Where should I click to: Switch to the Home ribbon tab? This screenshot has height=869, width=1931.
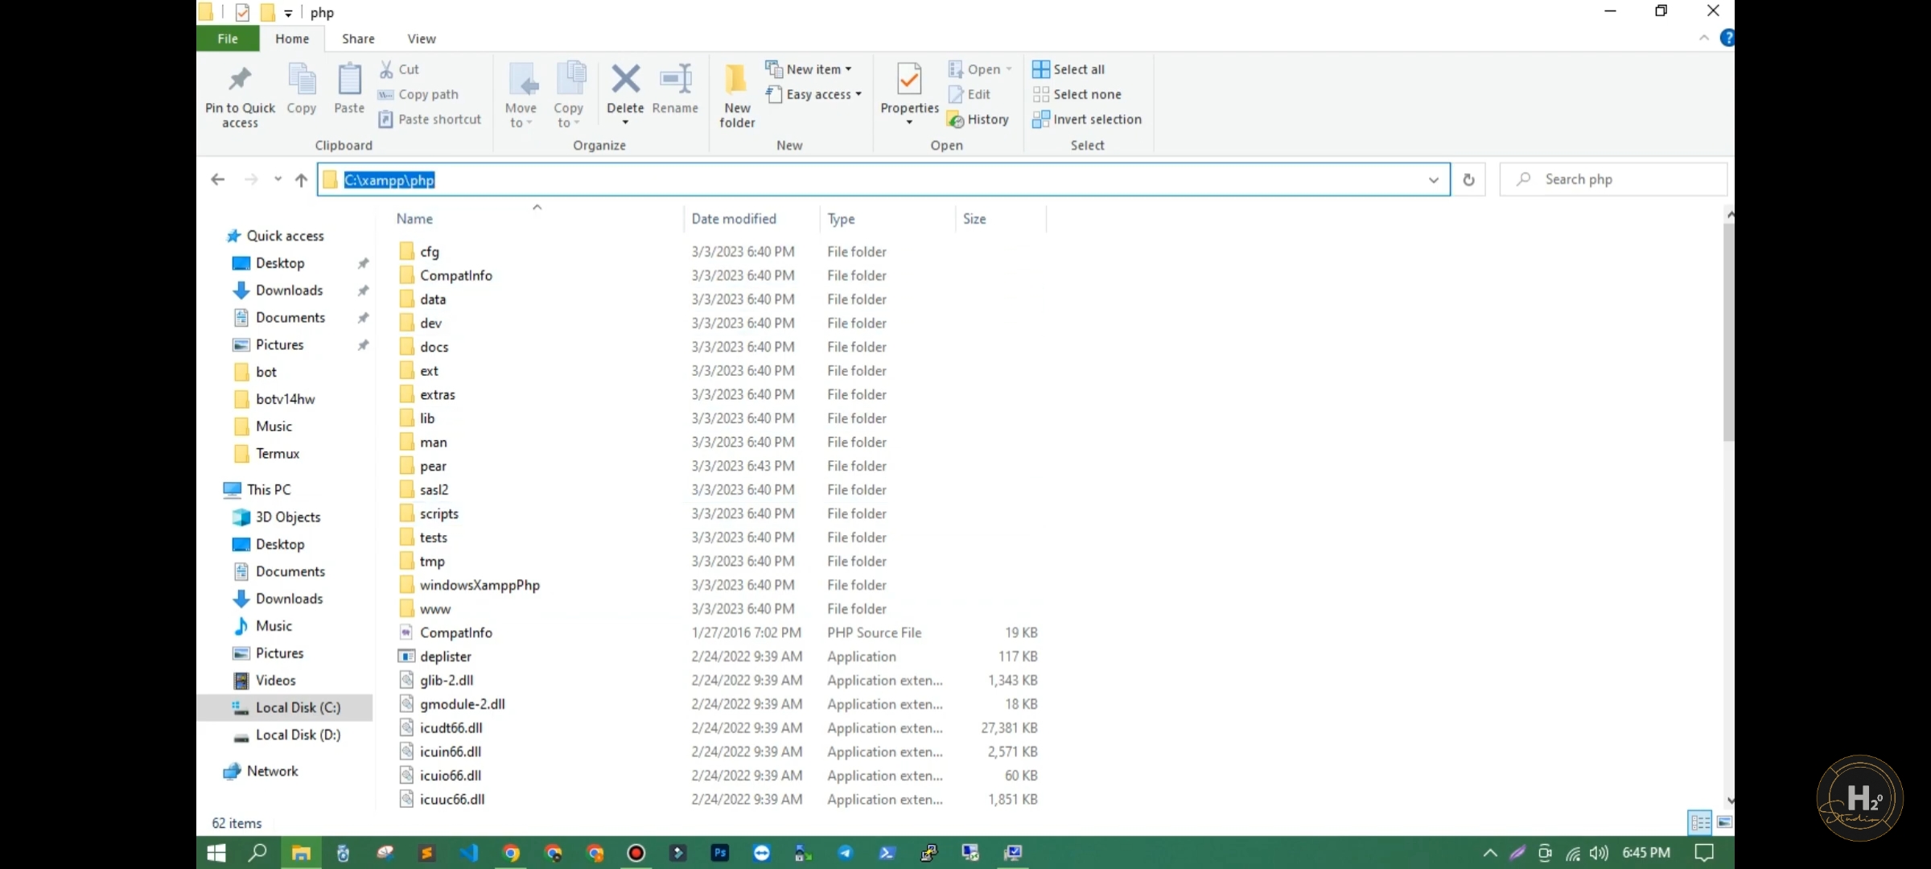292,39
